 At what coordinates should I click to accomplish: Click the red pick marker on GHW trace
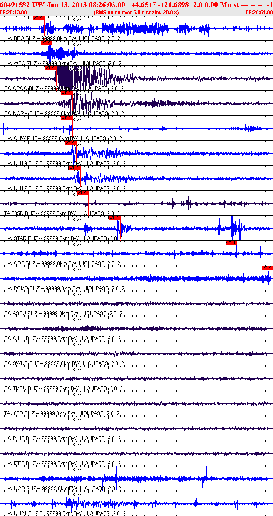click(x=67, y=118)
